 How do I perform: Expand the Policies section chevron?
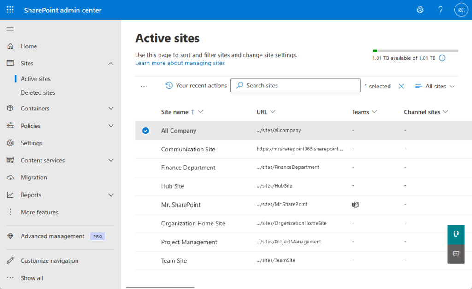point(111,126)
